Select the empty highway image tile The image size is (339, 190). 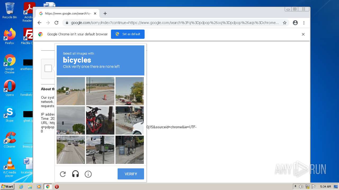(x=71, y=91)
